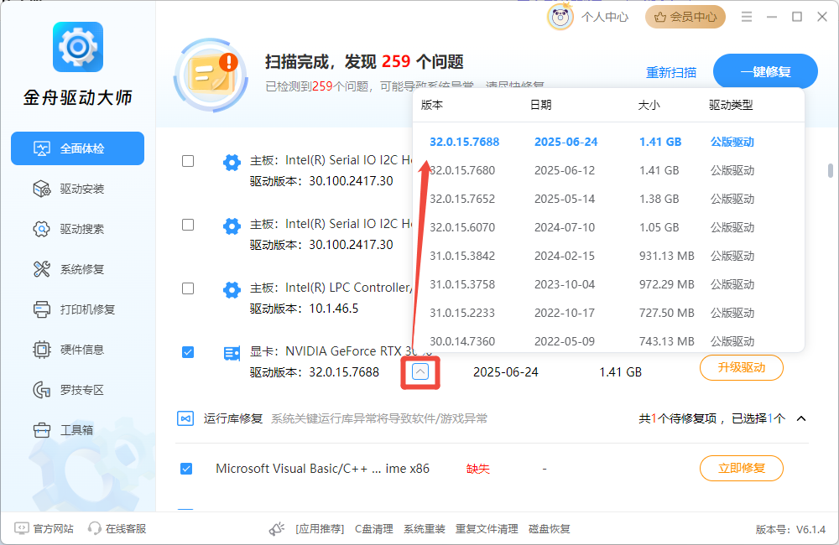Click 升级驱动 button for NVIDIA
839x545 pixels.
(x=742, y=367)
